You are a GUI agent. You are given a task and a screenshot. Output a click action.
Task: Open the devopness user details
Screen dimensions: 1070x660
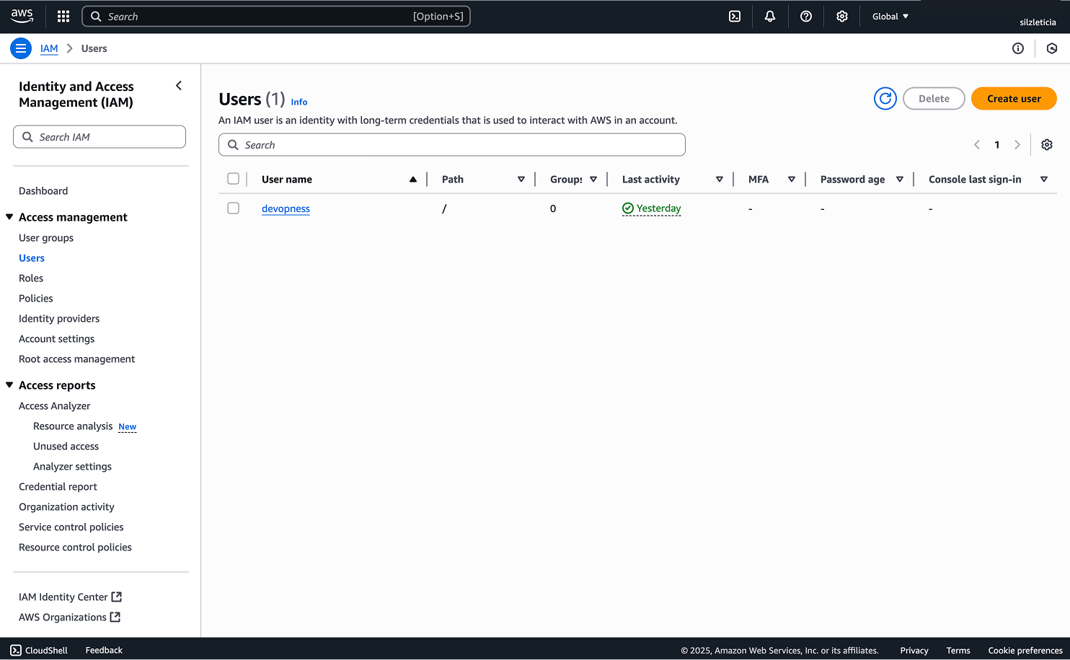pyautogui.click(x=286, y=208)
